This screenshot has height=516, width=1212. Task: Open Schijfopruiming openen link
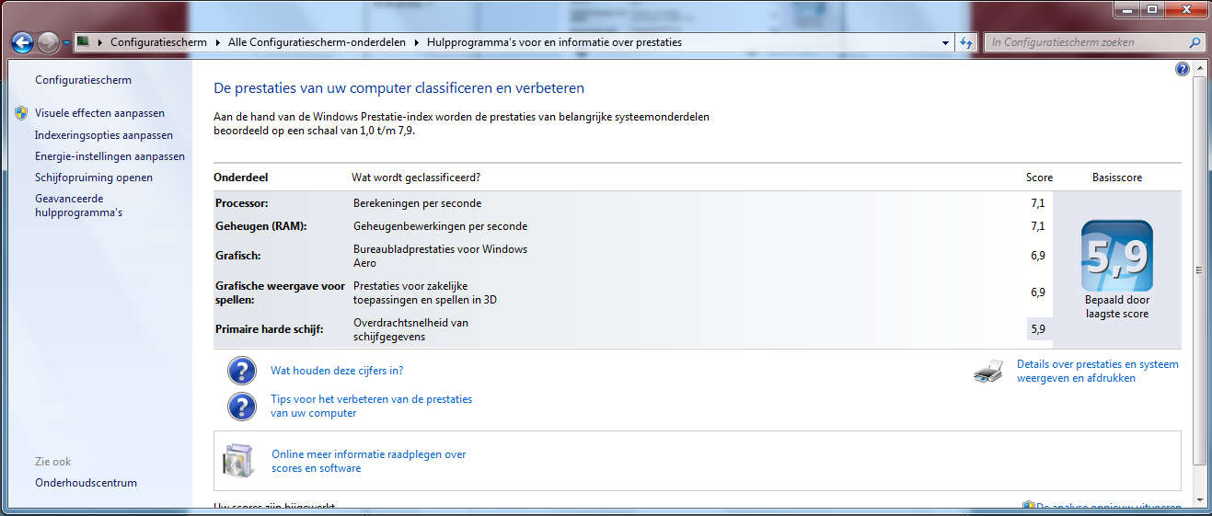tap(94, 178)
